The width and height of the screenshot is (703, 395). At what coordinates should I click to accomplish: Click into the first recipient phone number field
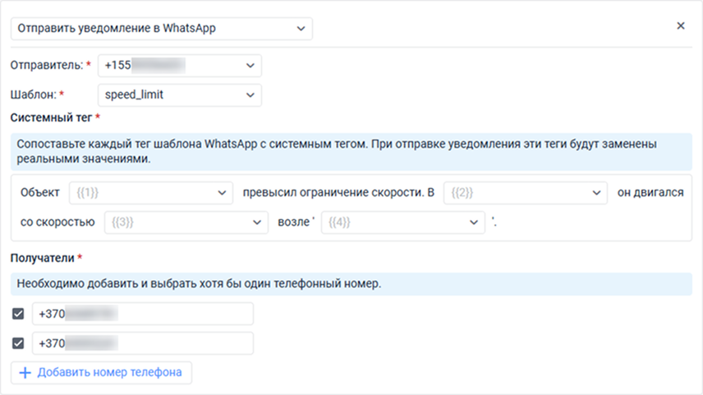click(x=142, y=314)
